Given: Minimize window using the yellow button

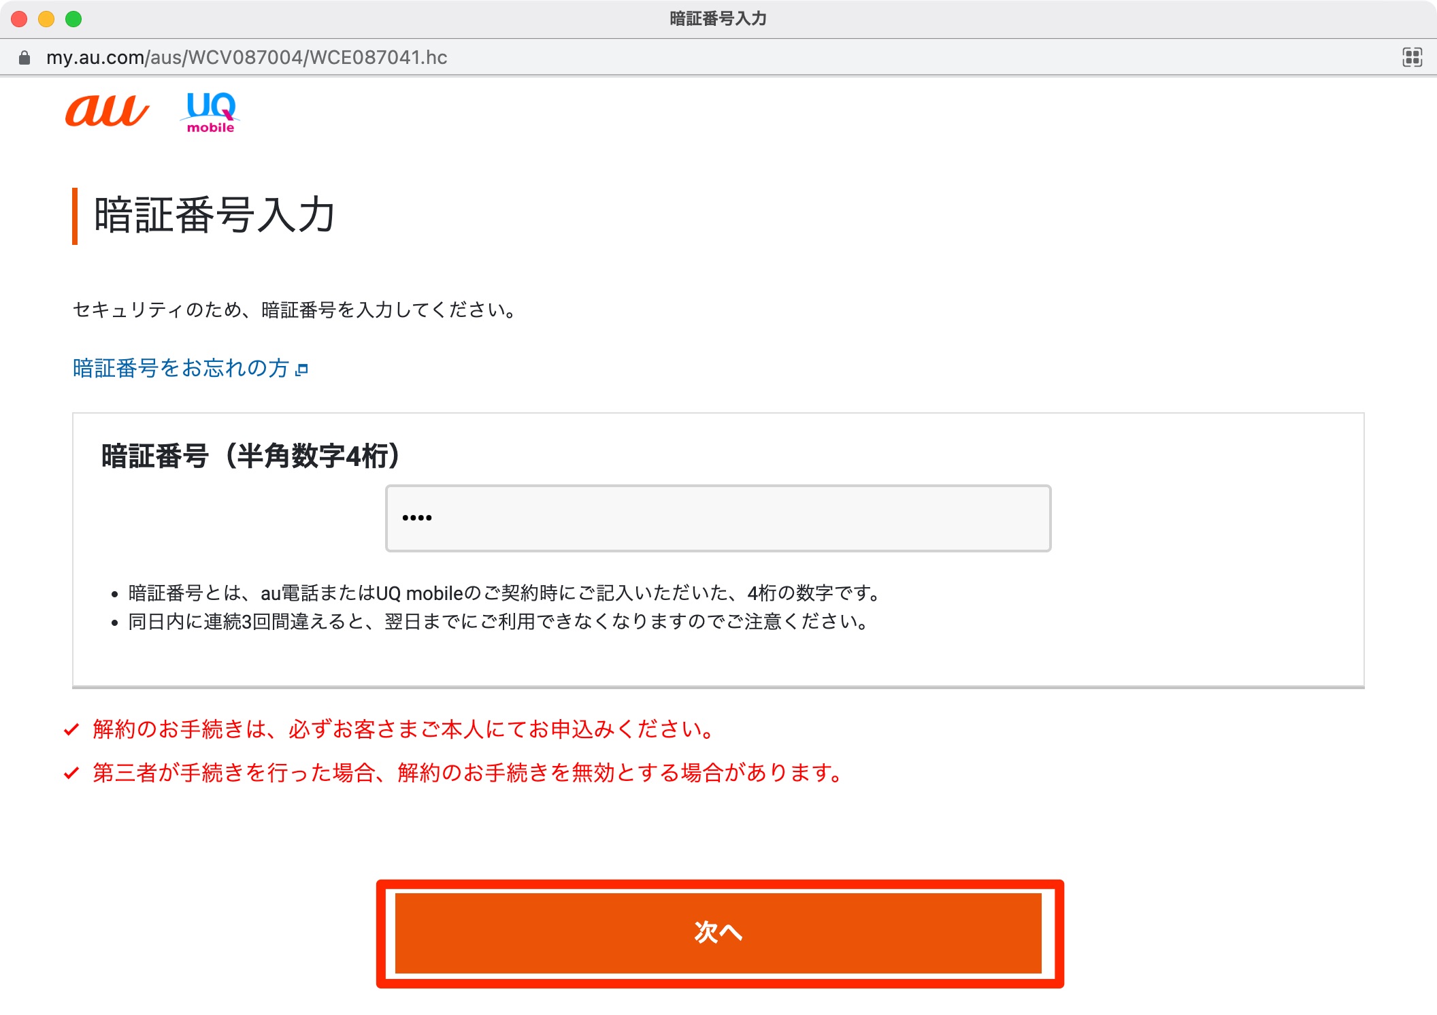Looking at the screenshot, I should (46, 19).
